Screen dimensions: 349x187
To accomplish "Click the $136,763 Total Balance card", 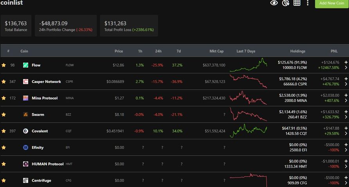I will pyautogui.click(x=16, y=26).
